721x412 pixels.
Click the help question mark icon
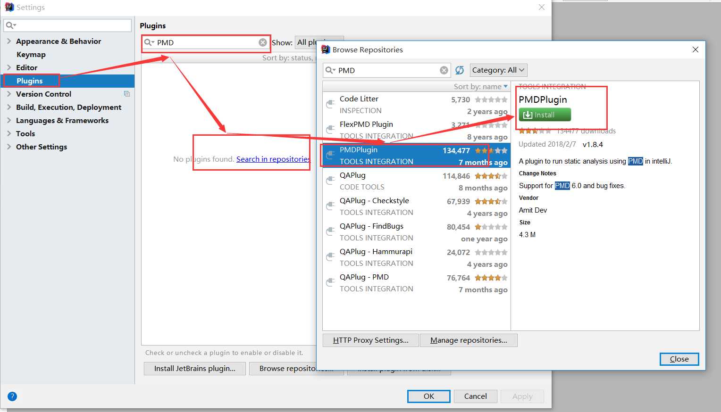coord(12,396)
